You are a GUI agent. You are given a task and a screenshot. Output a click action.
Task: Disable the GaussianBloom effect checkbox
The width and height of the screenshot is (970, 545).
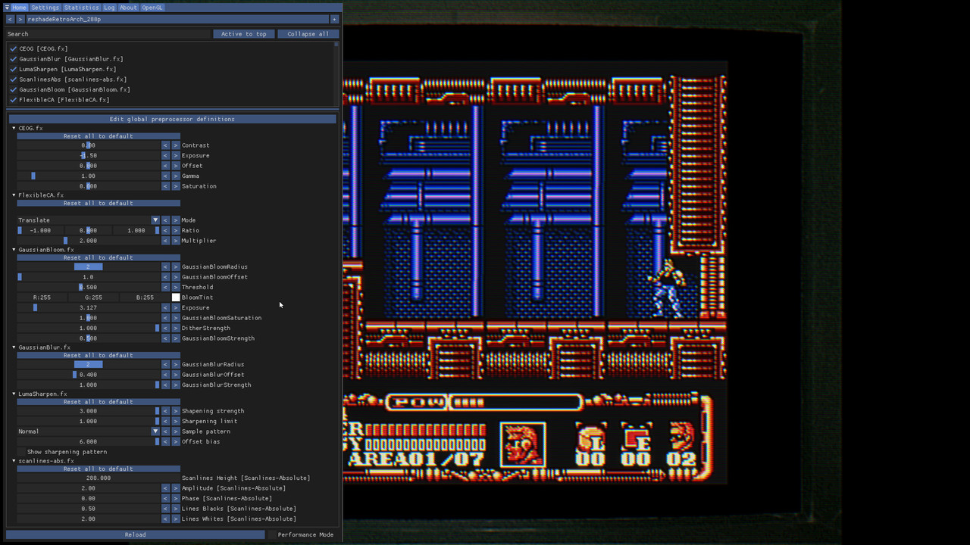click(14, 89)
